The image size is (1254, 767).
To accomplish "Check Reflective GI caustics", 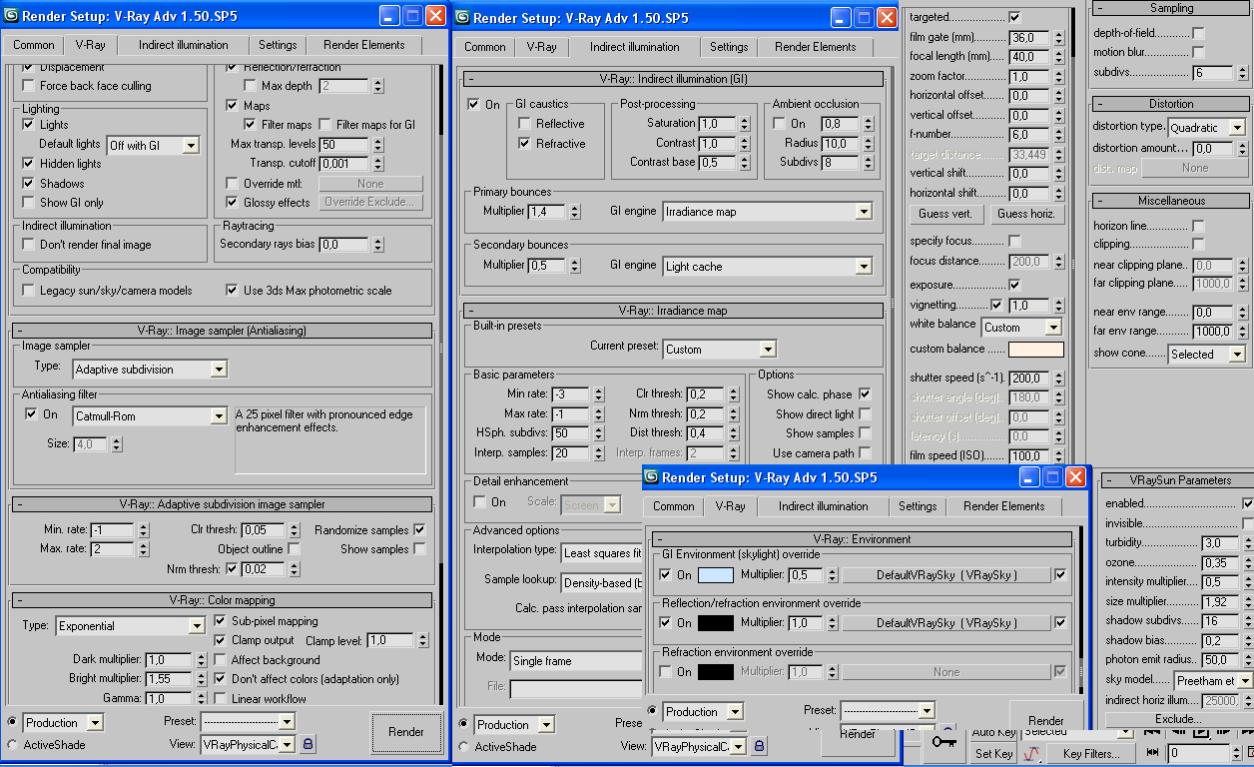I will pyautogui.click(x=524, y=124).
